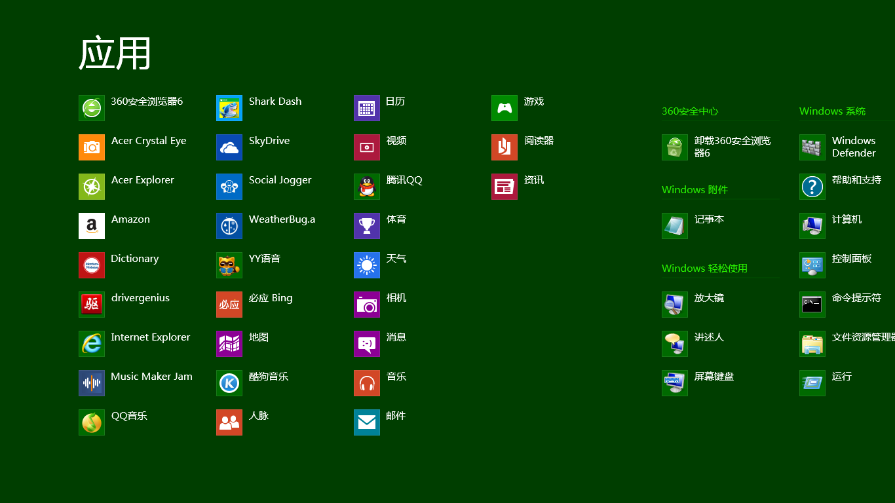Launch Acer Crystal Eye camera icon
The height and width of the screenshot is (503, 895).
click(92, 147)
